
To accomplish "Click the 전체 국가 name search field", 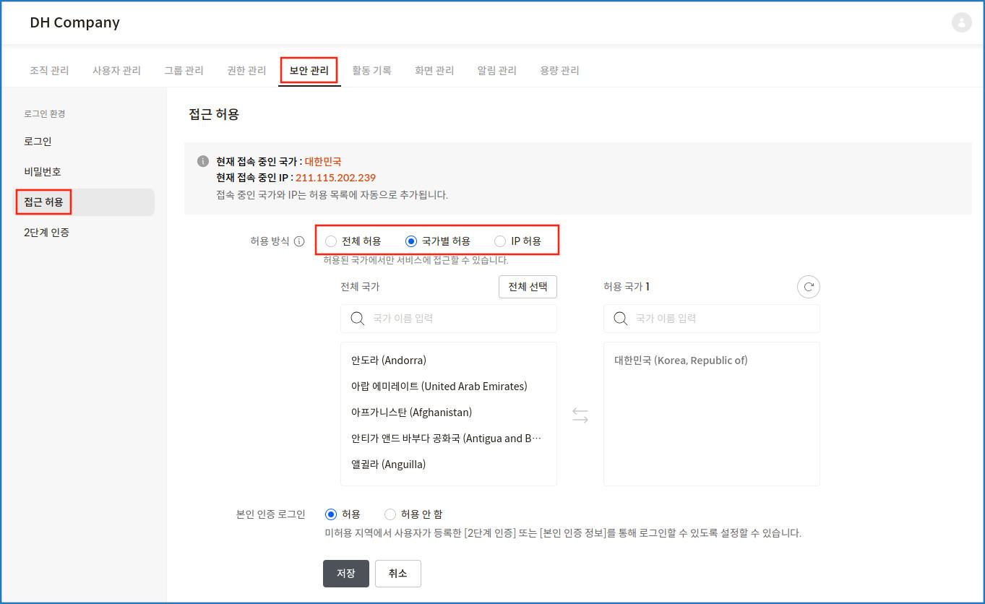I will [x=449, y=319].
